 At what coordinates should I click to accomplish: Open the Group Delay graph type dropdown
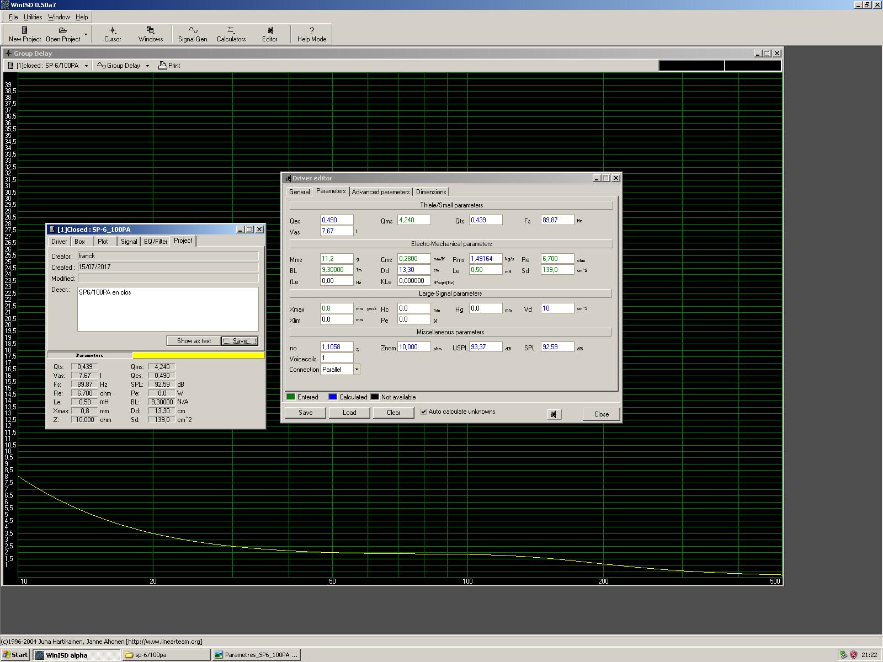[x=147, y=66]
